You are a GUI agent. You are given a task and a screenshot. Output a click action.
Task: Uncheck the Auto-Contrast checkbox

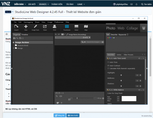(x=108, y=66)
